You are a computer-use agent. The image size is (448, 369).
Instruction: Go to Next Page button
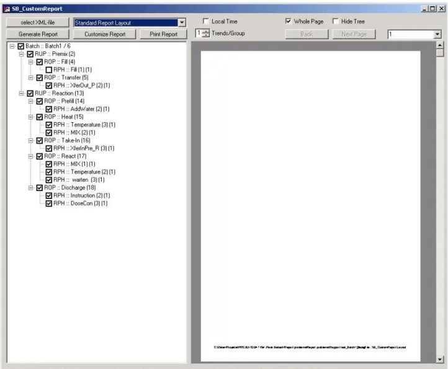[354, 34]
